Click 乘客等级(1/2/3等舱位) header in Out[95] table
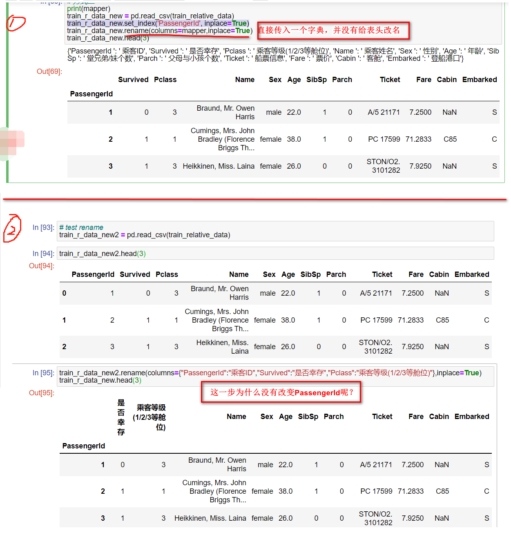 click(149, 417)
